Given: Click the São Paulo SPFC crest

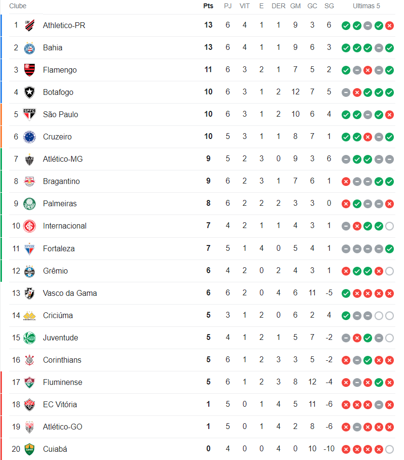Looking at the screenshot, I should tap(30, 114).
